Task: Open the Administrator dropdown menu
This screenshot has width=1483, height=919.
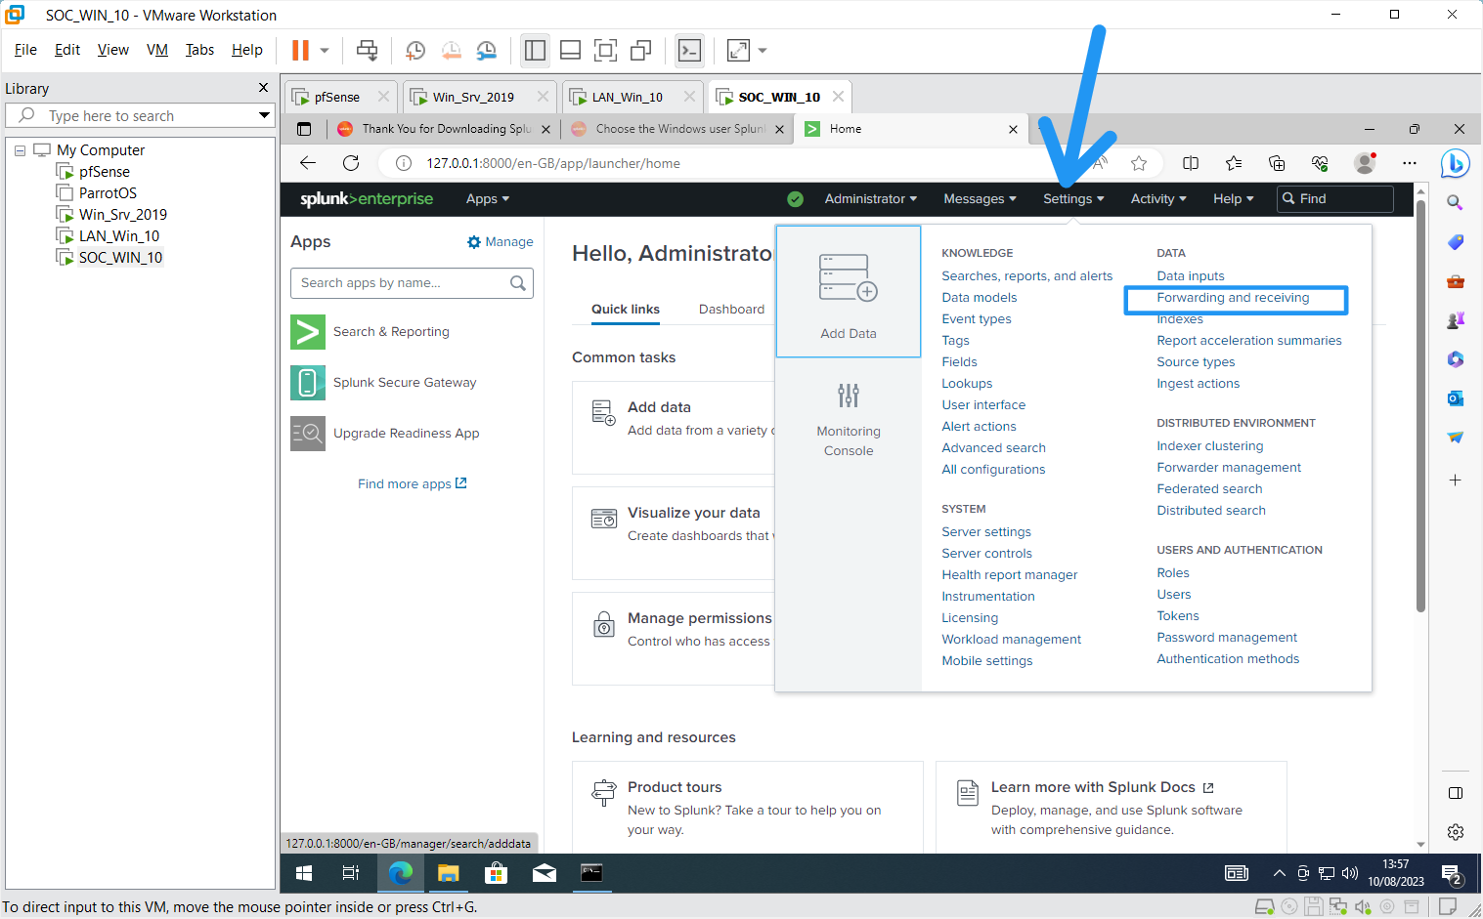Action: click(x=871, y=199)
